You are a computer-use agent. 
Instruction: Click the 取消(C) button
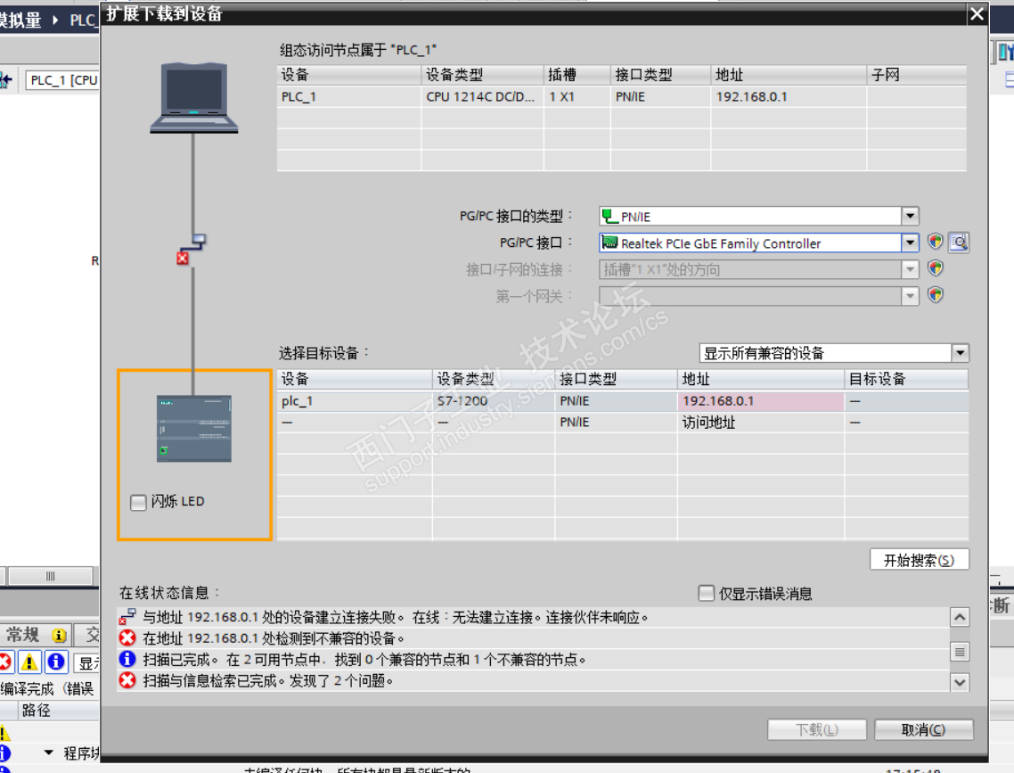[x=923, y=729]
